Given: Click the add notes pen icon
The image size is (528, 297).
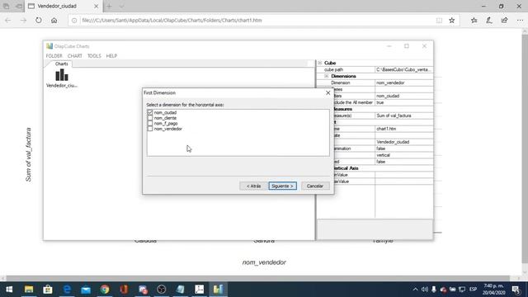Looking at the screenshot, I should pyautogui.click(x=489, y=20).
